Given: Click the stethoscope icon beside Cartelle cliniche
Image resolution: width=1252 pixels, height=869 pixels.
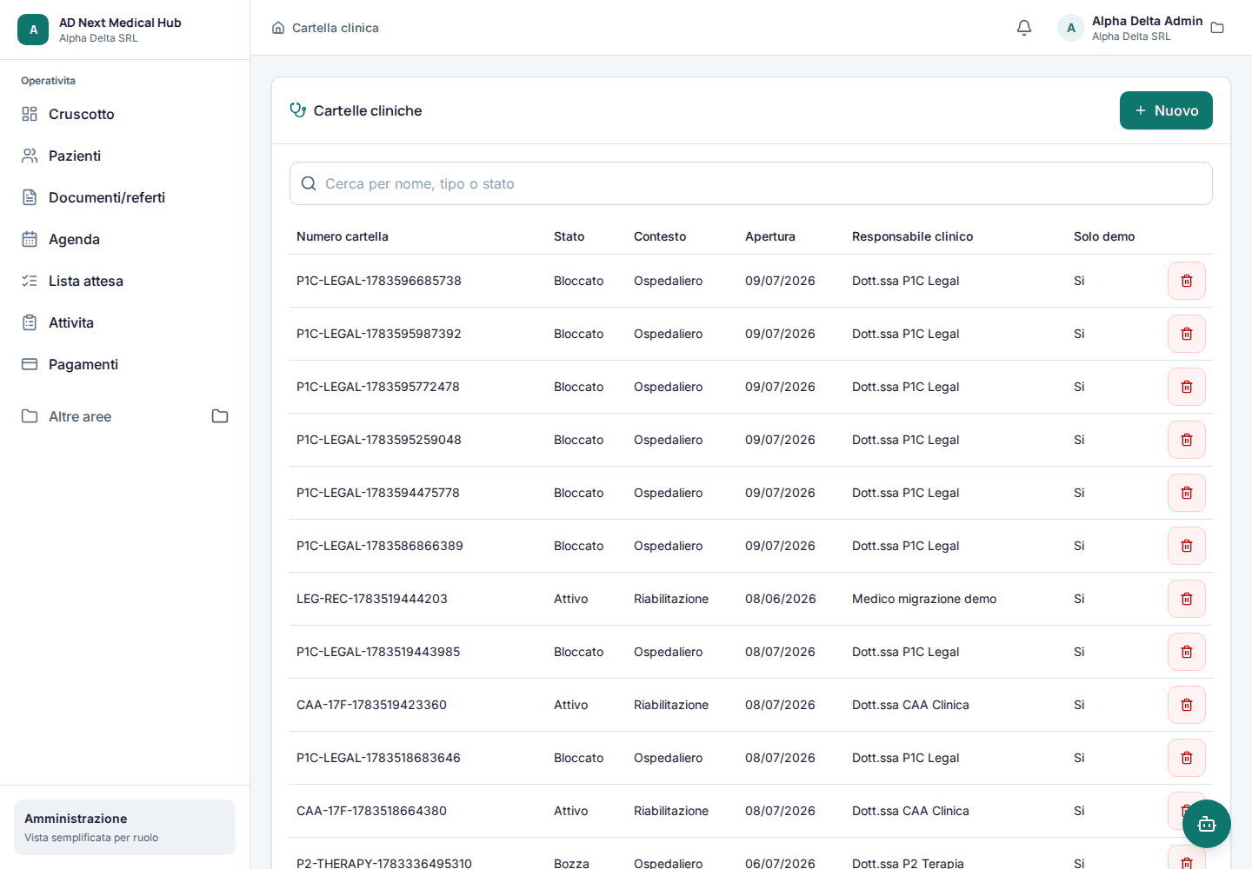Looking at the screenshot, I should click(298, 110).
